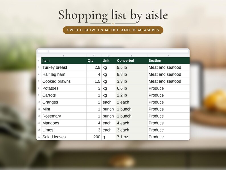Click column C header
The image size is (226, 170).
pyautogui.click(x=94, y=55)
